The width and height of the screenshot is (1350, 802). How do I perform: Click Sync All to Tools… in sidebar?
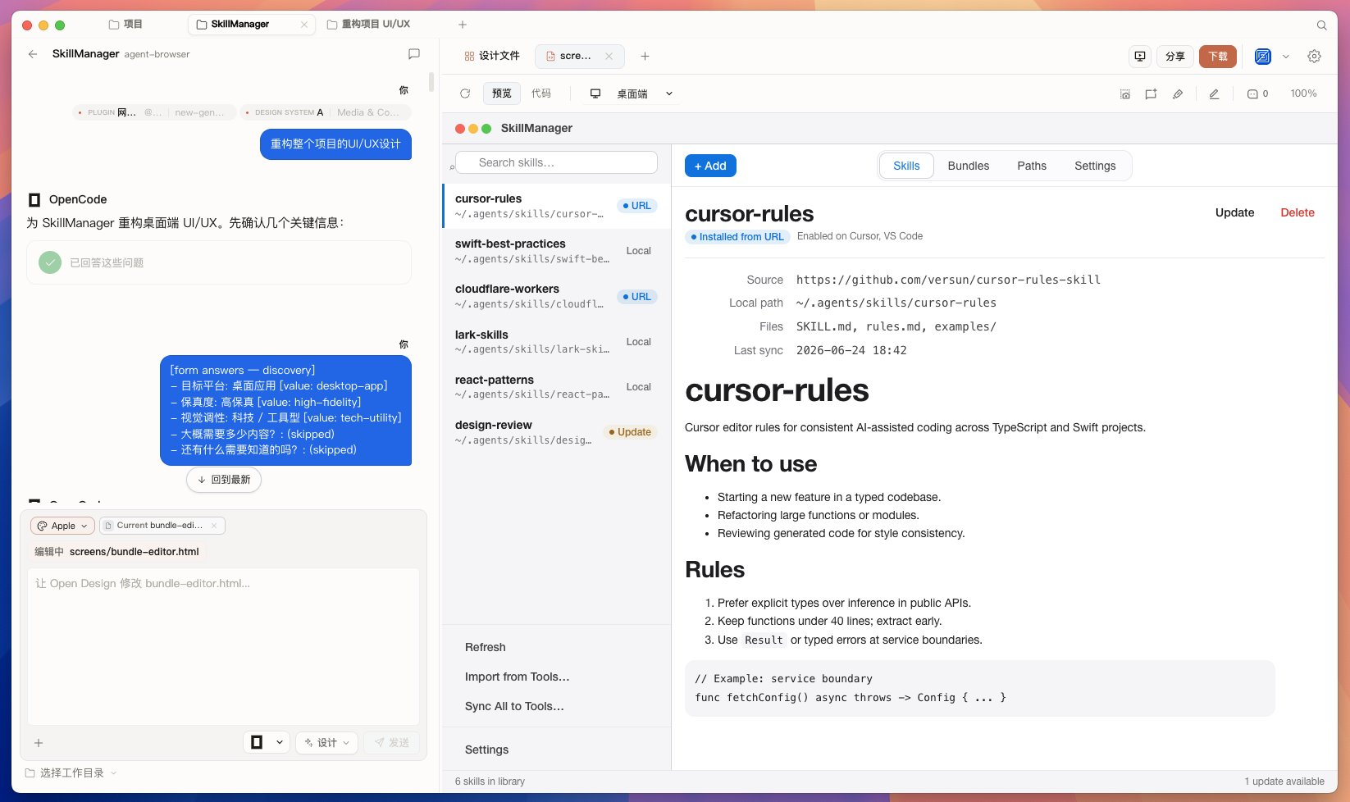[x=514, y=706]
